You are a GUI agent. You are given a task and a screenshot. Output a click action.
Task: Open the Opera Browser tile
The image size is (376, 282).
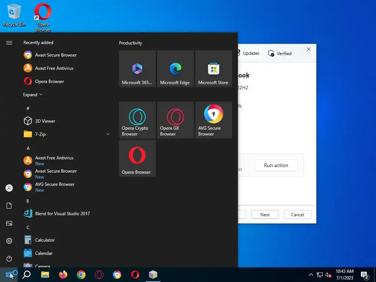click(137, 158)
